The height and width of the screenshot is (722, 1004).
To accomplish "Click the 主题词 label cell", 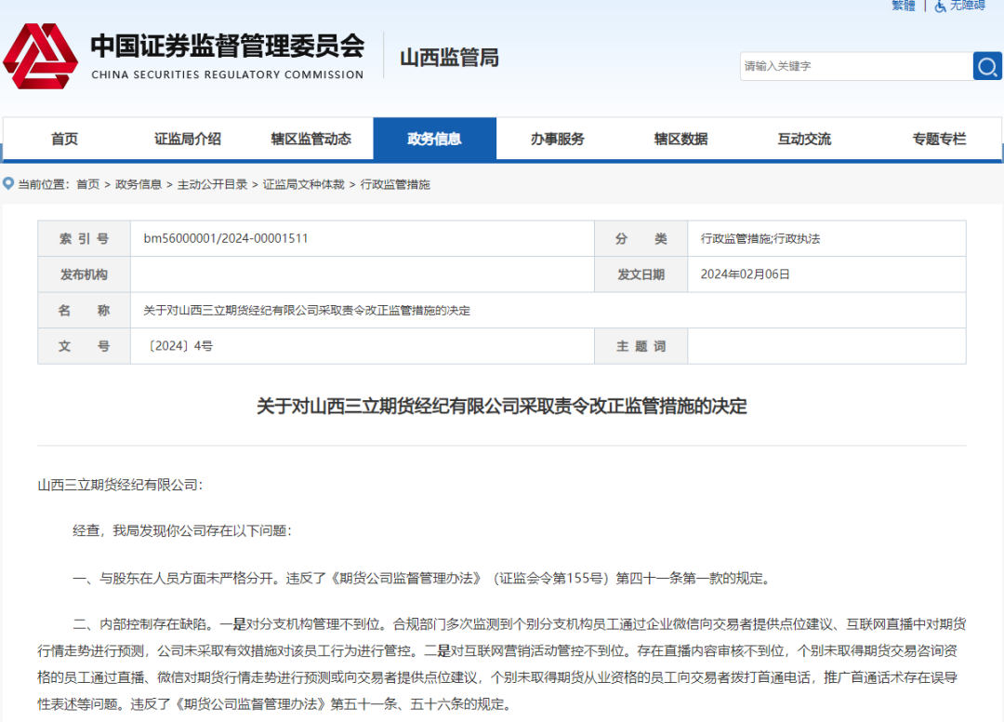I will [641, 346].
